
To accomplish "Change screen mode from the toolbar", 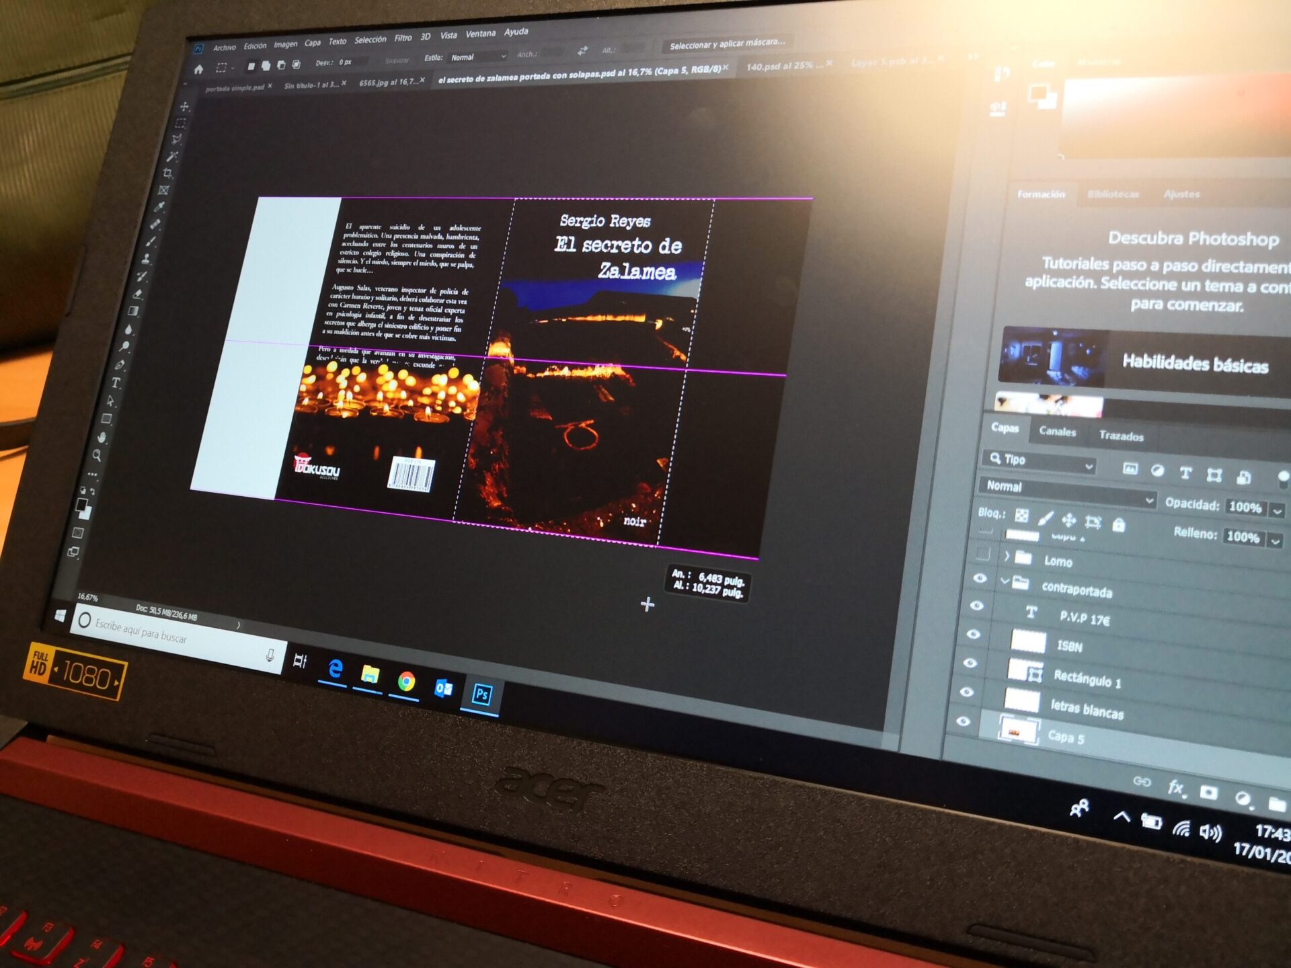I will click(x=73, y=552).
